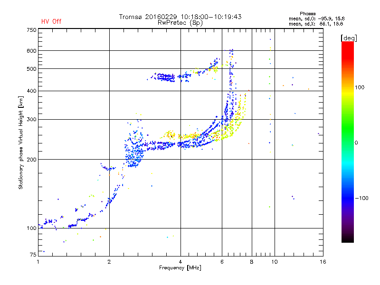380x285 pixels.
Task: Click the "Stationary phase Virtual Height [km]" axis label
Action: click(x=20, y=142)
